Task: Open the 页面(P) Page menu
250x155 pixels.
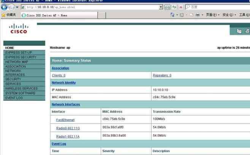Action: (x=212, y=15)
